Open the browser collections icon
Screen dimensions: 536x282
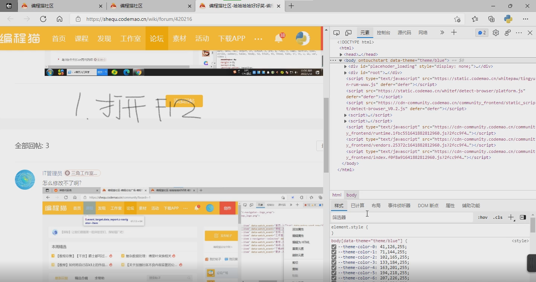pyautogui.click(x=491, y=19)
